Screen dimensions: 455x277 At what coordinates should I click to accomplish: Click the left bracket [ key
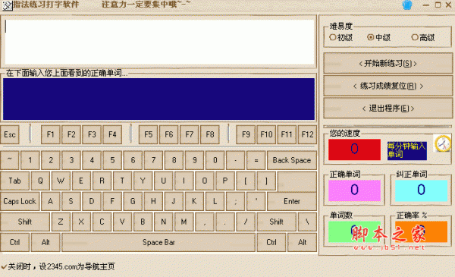(246, 181)
